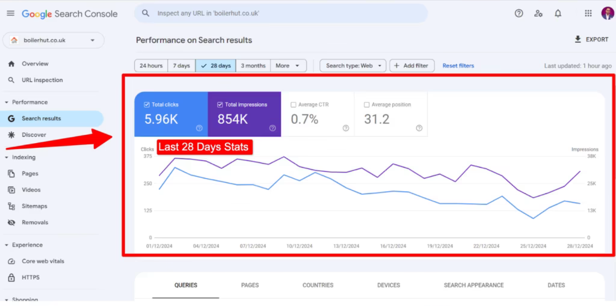Open the Google apps grid
The image size is (616, 306).
[x=588, y=13]
